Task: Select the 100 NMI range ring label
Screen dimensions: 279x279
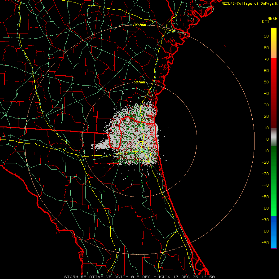Action: point(139,25)
